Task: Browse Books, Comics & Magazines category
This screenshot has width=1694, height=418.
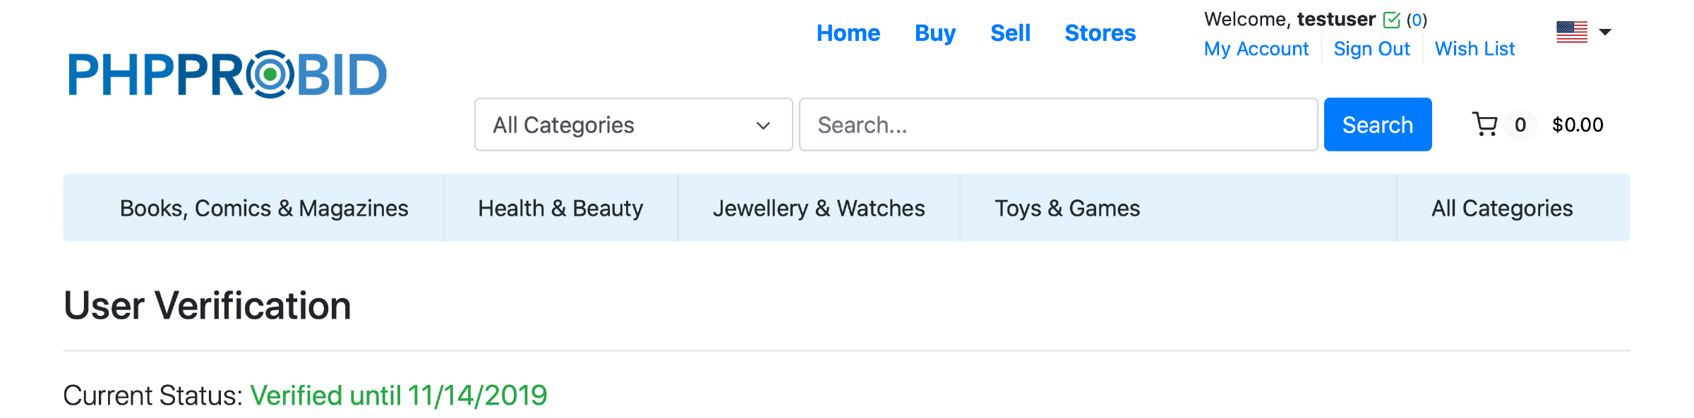Action: click(x=264, y=208)
